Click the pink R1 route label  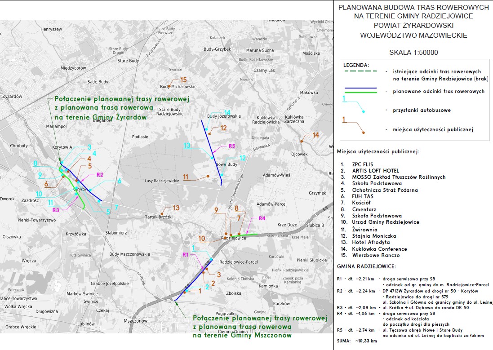click(186, 255)
